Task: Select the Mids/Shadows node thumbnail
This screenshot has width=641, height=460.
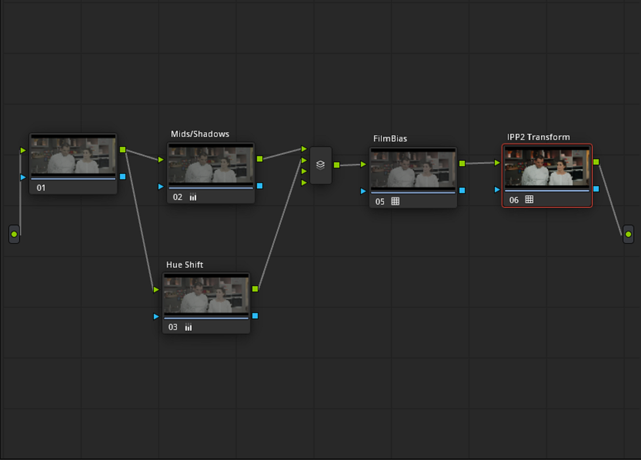Action: [x=211, y=164]
